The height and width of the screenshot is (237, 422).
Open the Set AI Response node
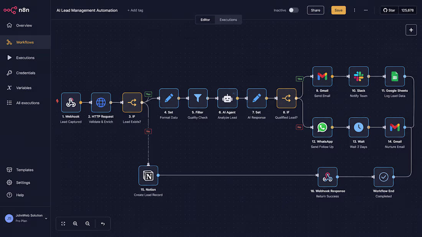click(257, 98)
